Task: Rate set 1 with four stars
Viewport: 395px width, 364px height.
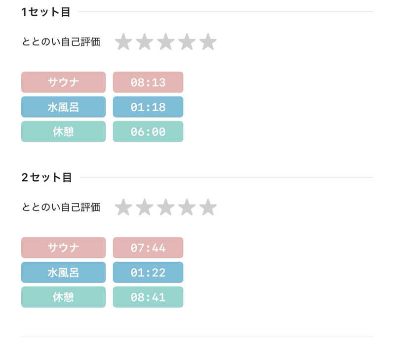Action: pos(187,42)
